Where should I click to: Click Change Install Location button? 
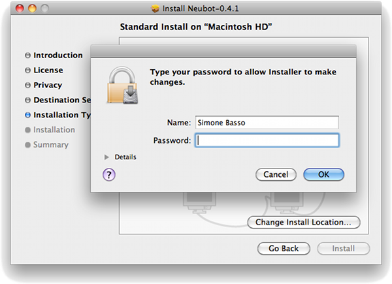tap(304, 223)
